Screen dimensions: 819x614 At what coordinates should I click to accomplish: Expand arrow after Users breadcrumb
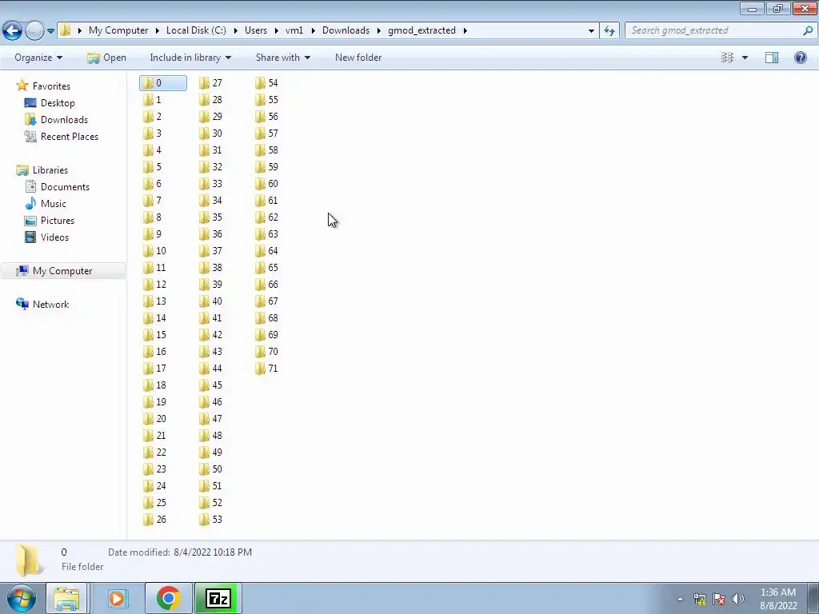(x=276, y=30)
